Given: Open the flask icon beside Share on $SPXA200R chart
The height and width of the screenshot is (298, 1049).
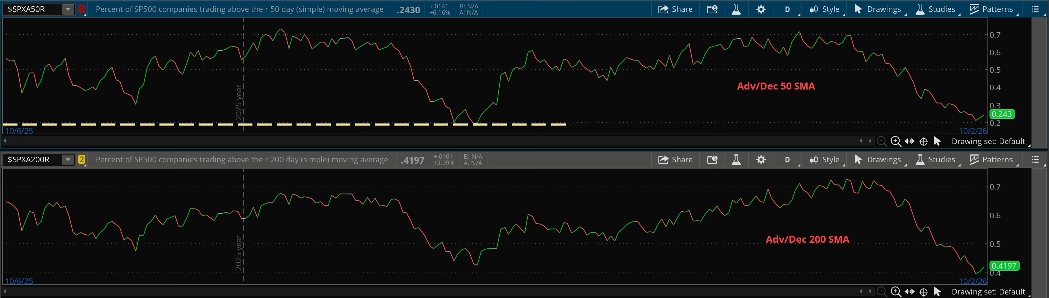Looking at the screenshot, I should click(736, 159).
